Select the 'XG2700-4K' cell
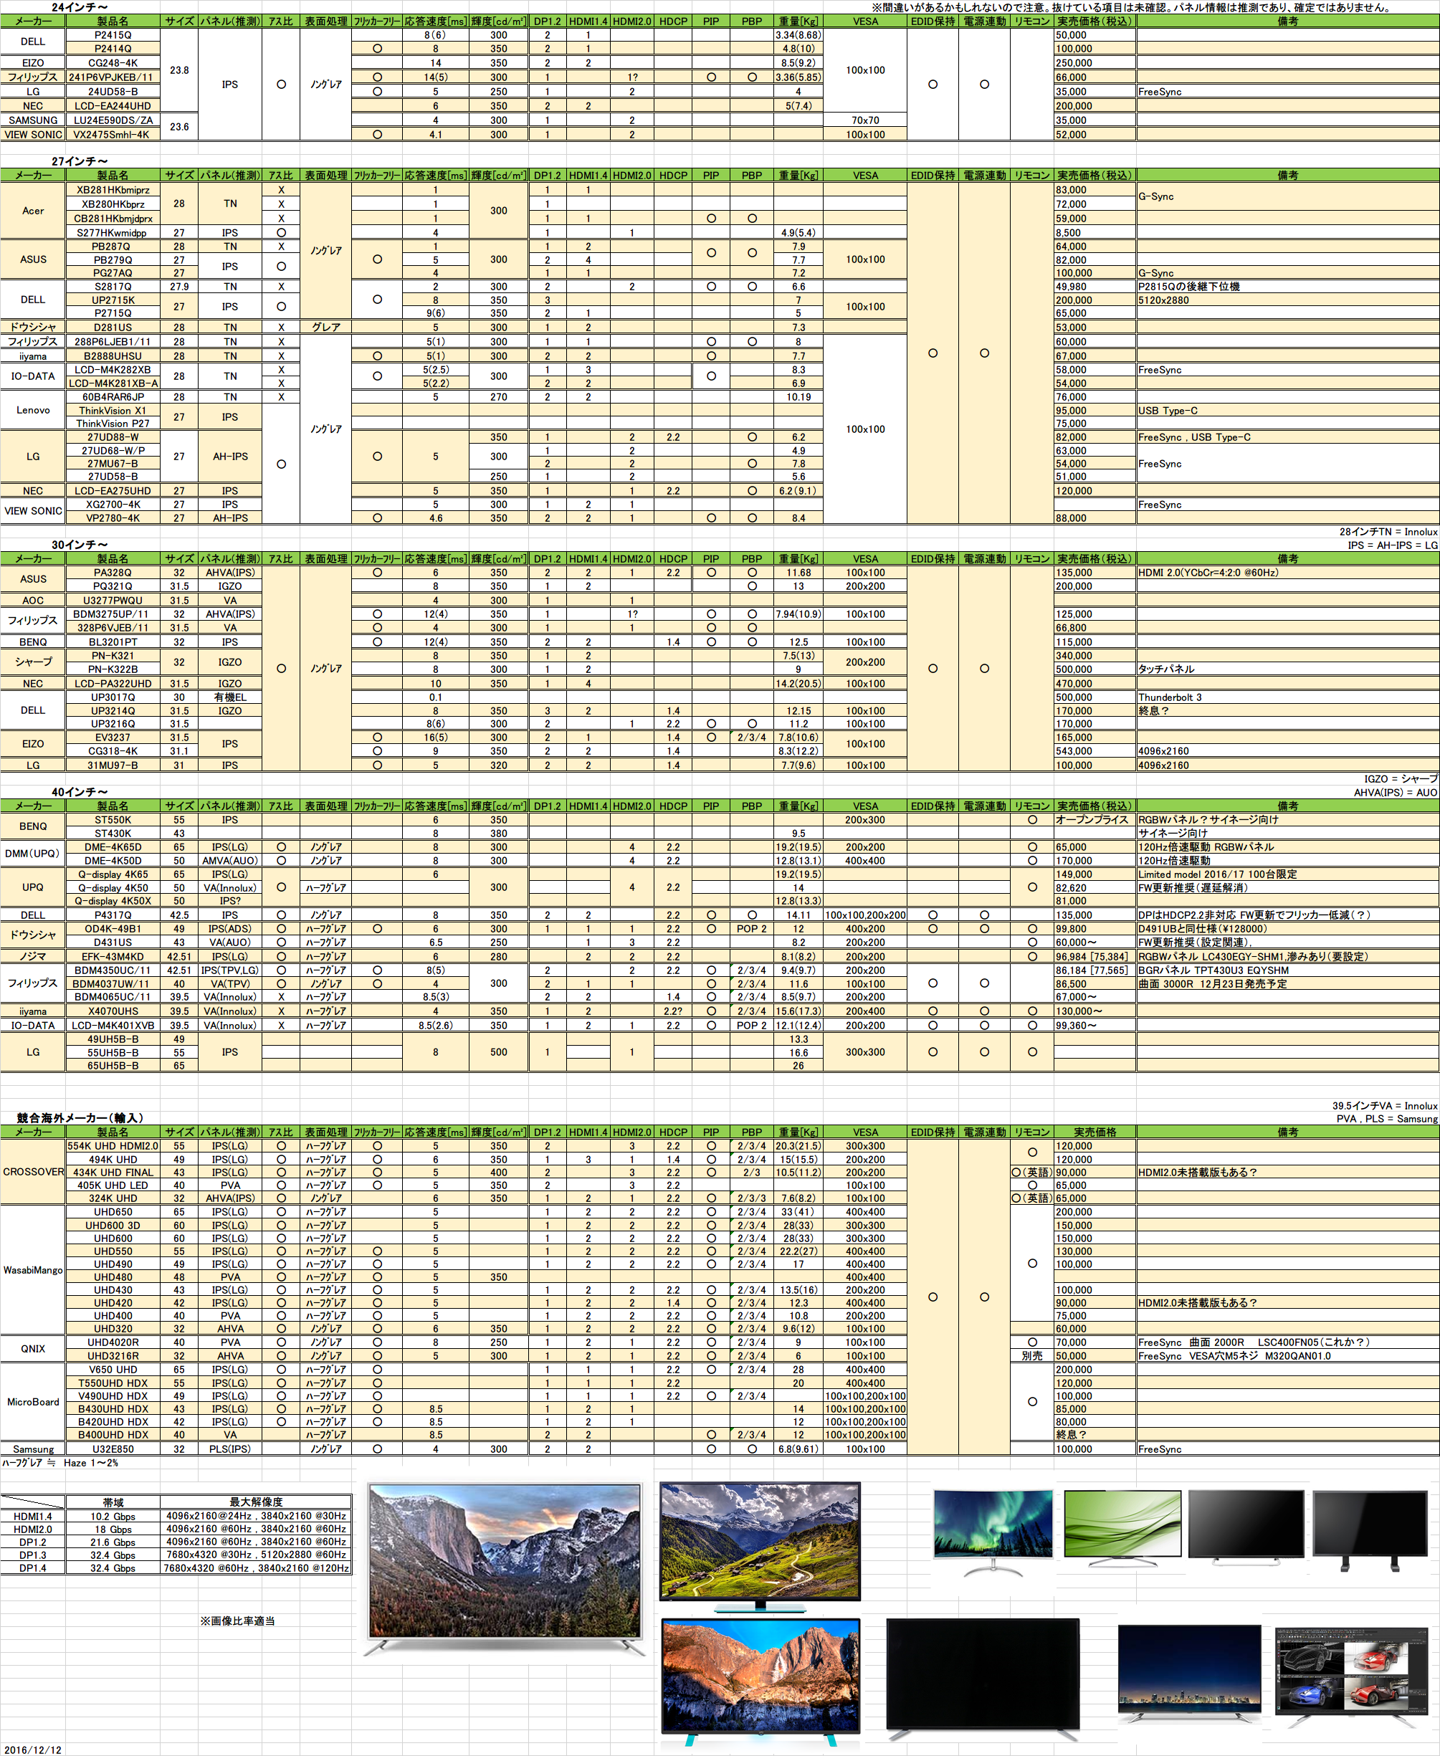 click(x=113, y=505)
